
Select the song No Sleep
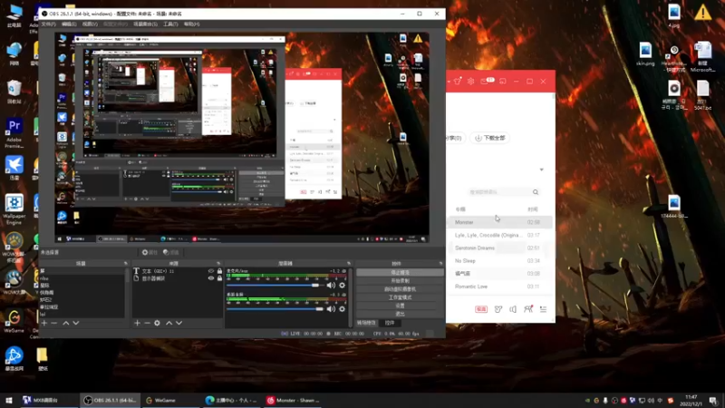click(499, 261)
